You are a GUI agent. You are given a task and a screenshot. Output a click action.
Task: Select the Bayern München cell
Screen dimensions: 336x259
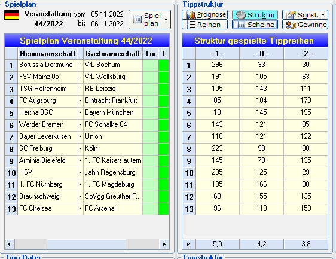pos(113,113)
